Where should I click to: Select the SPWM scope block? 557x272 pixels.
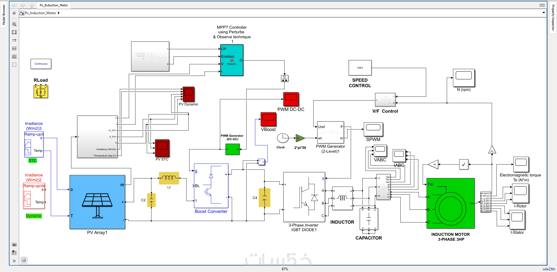tap(373, 129)
